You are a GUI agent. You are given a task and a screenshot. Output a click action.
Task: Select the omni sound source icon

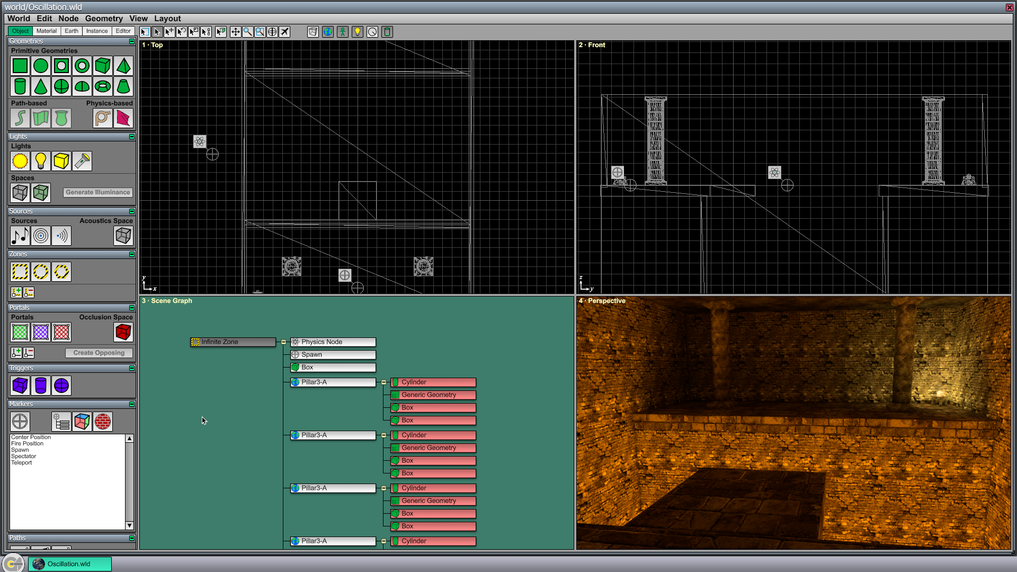[41, 236]
